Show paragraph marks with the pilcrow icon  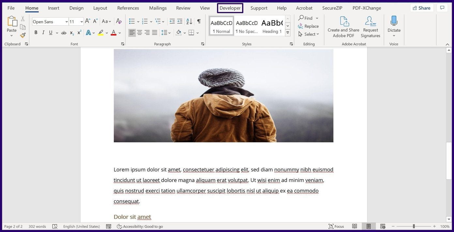point(199,22)
